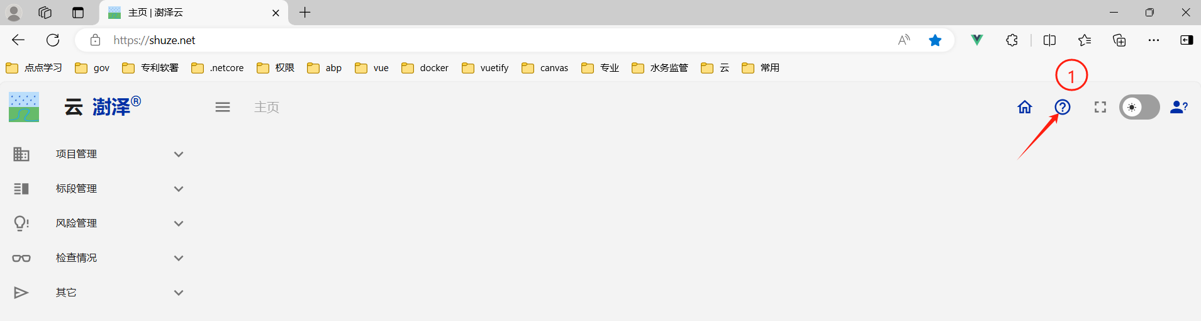Open Vue devtools browser extension icon
The height and width of the screenshot is (321, 1201).
[977, 40]
